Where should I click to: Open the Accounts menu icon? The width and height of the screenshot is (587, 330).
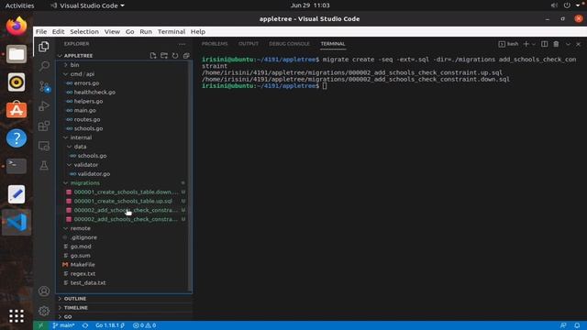(x=44, y=291)
